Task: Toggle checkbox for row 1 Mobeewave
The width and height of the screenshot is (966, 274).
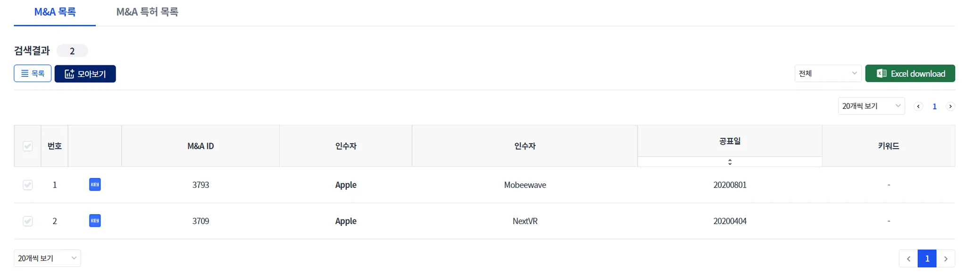Action: (28, 185)
